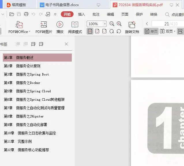184x166 pixels.
Task: Switch to the 页面 tab
Action: [x=125, y=14]
